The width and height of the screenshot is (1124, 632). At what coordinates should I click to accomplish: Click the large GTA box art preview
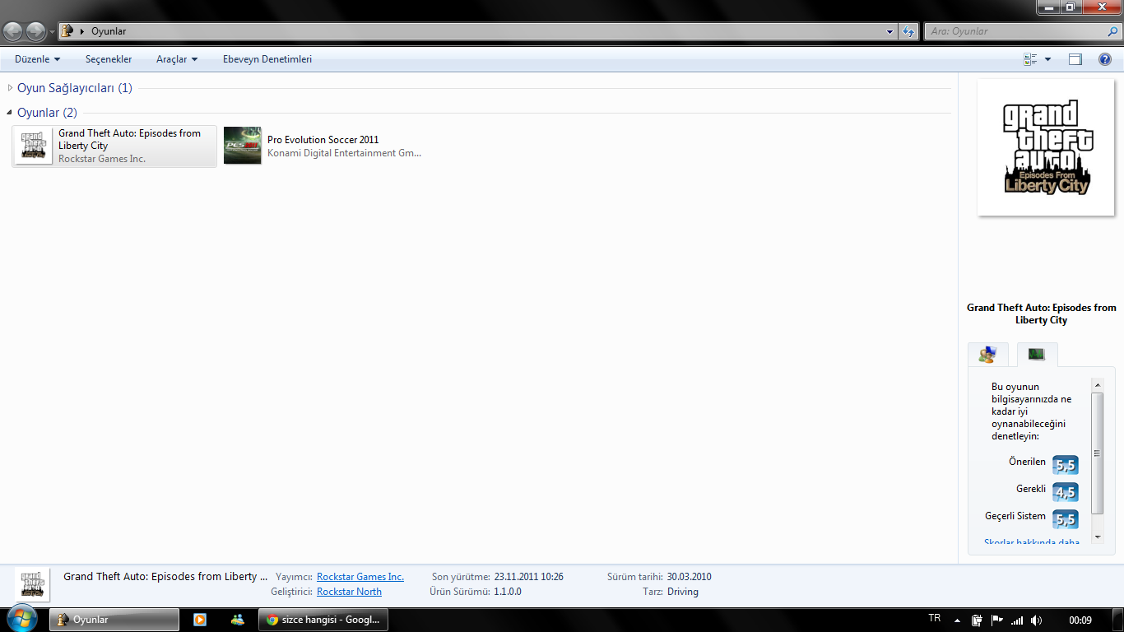(x=1045, y=147)
